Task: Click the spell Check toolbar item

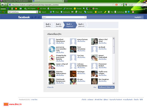Action: click(79, 12)
